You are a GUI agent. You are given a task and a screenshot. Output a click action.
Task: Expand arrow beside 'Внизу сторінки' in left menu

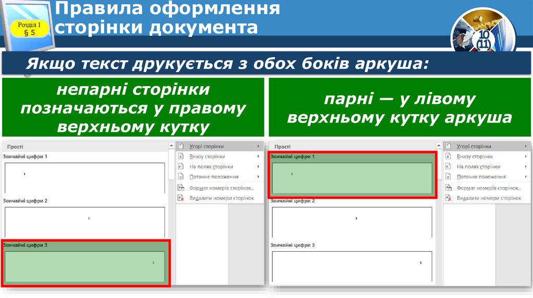point(258,156)
